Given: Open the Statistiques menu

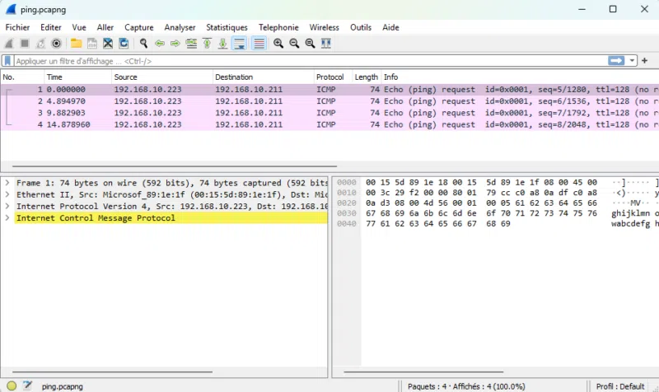Looking at the screenshot, I should [227, 27].
